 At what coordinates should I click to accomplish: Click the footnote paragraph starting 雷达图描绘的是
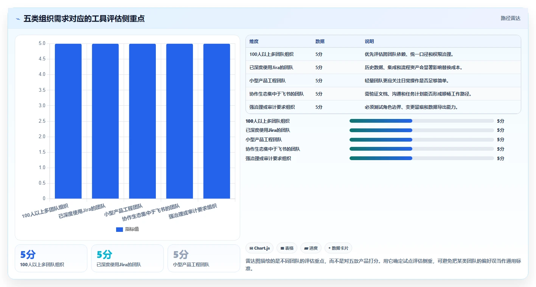pos(383,265)
